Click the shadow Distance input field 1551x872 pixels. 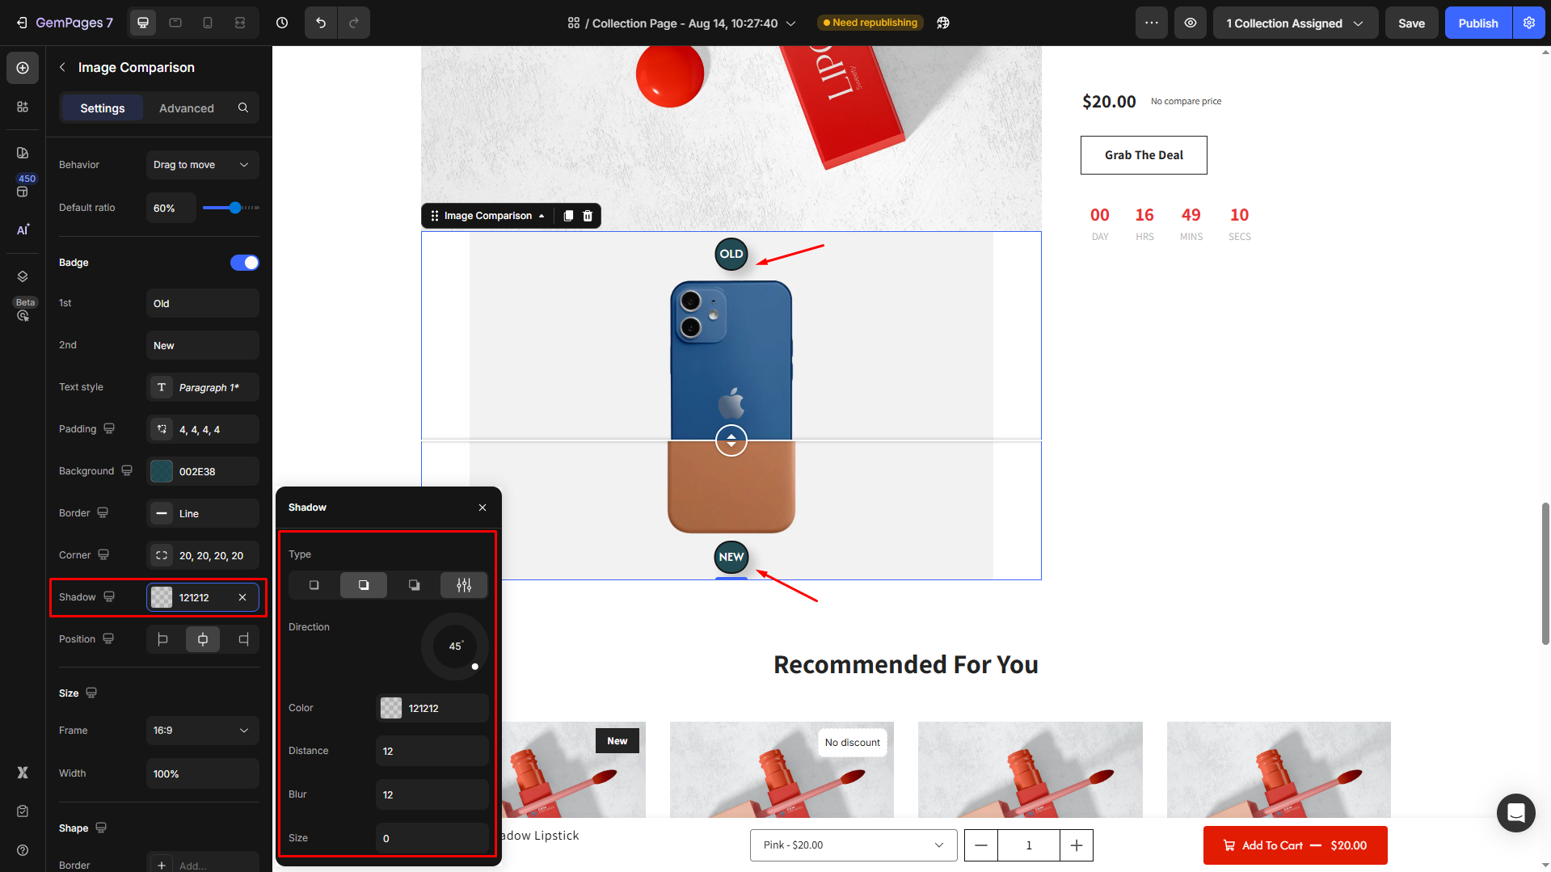click(432, 751)
